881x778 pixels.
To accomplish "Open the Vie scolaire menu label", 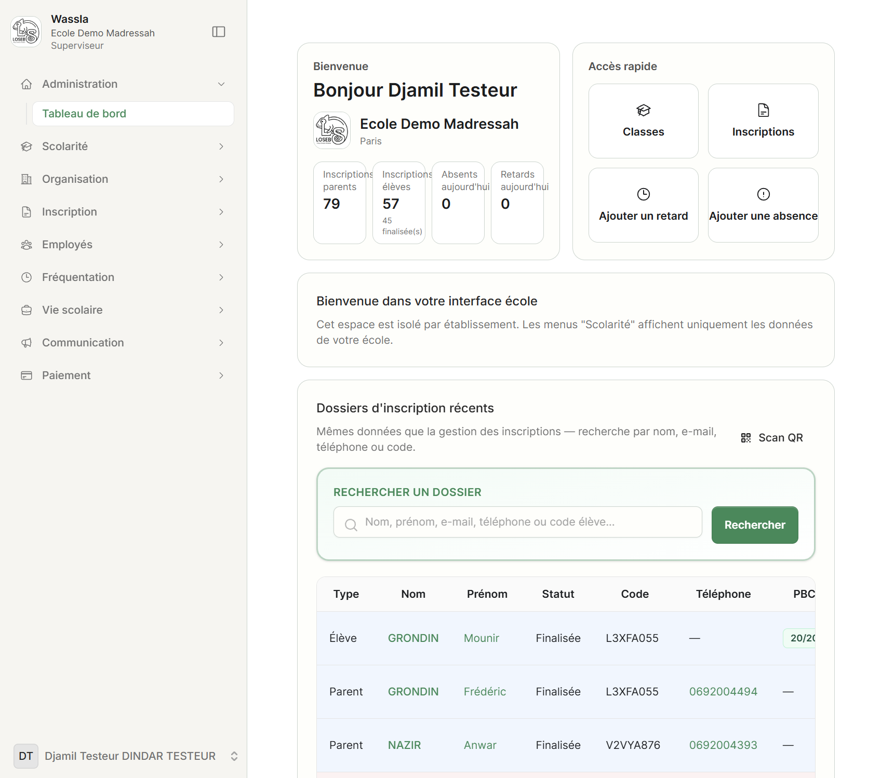I will coord(72,310).
